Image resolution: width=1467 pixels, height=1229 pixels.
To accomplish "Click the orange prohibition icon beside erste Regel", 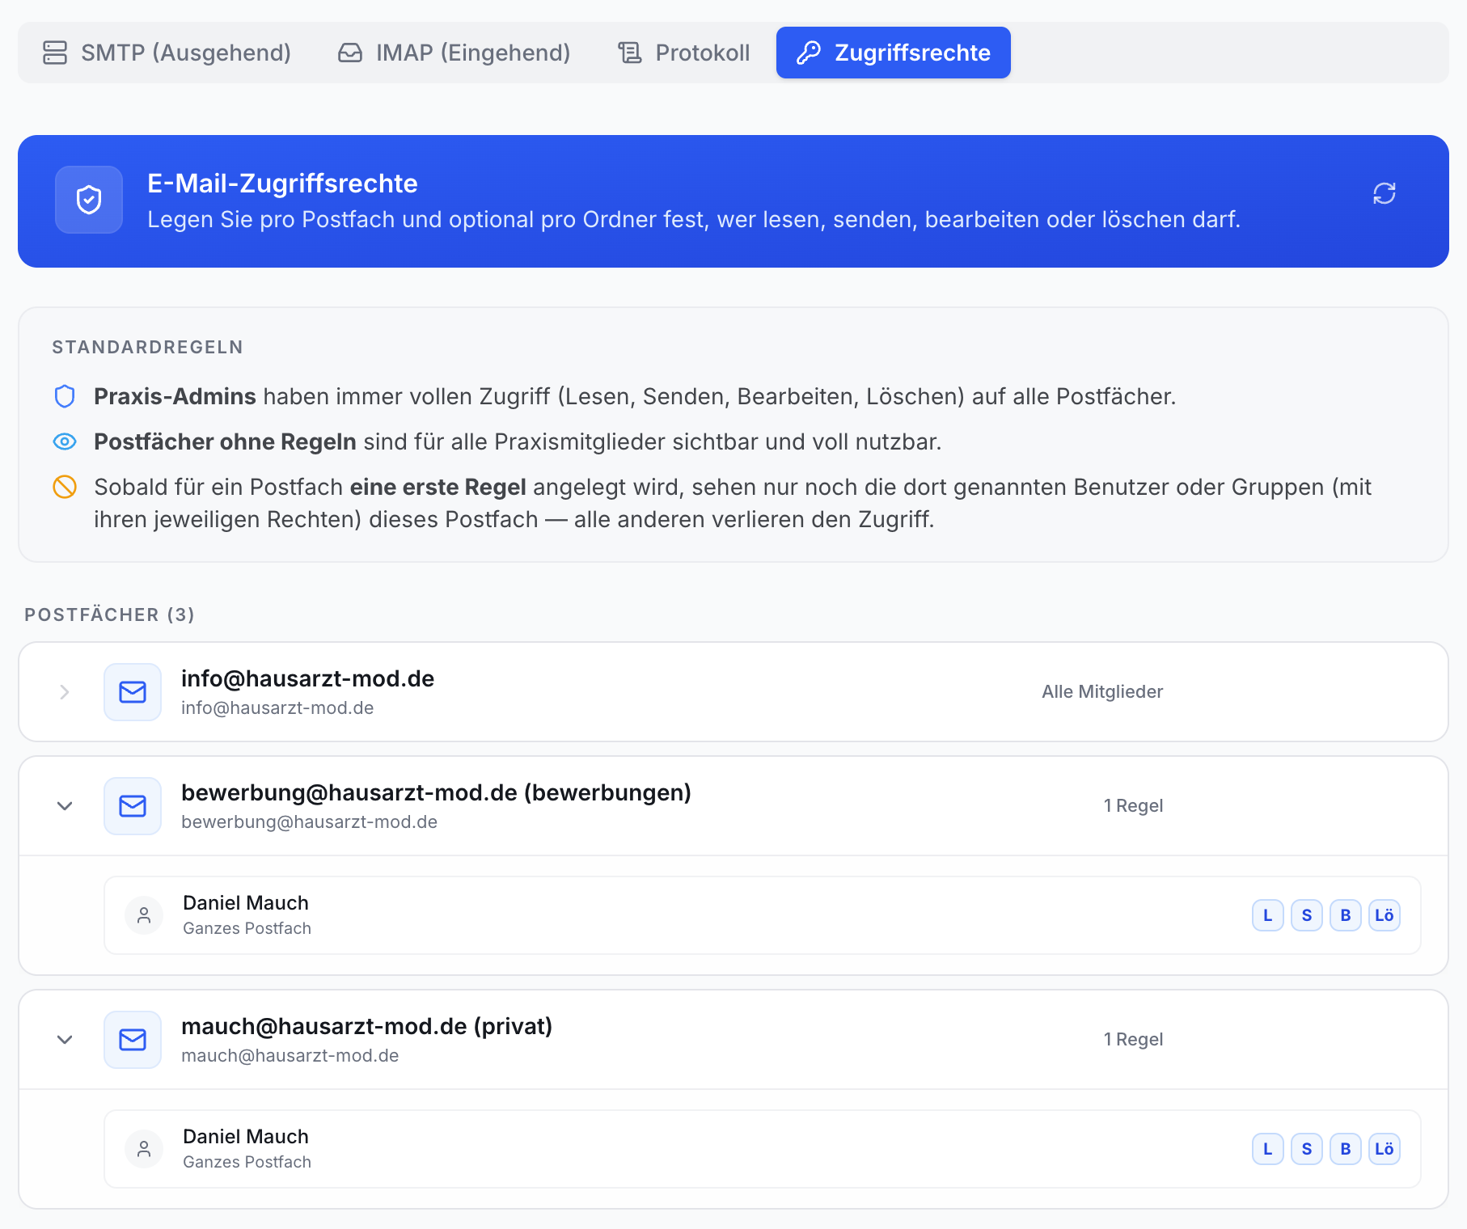I will click(x=65, y=487).
